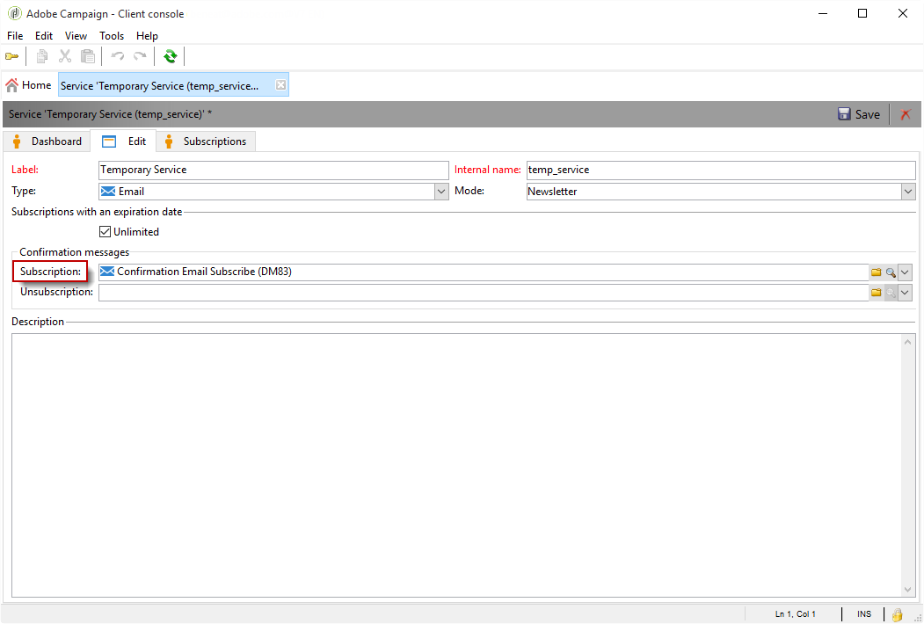
Task: Browse folder for Subscription confirmation message
Action: point(877,272)
